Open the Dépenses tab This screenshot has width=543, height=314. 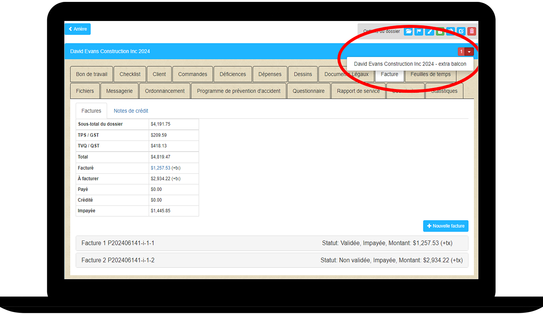[270, 74]
